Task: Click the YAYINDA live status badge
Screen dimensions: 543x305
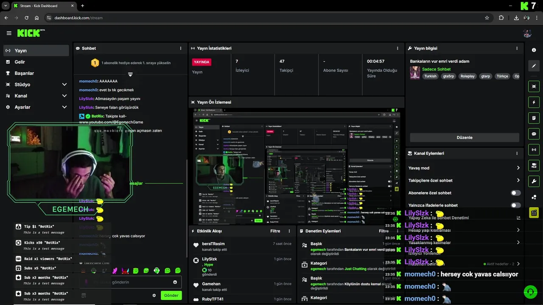Action: [202, 62]
